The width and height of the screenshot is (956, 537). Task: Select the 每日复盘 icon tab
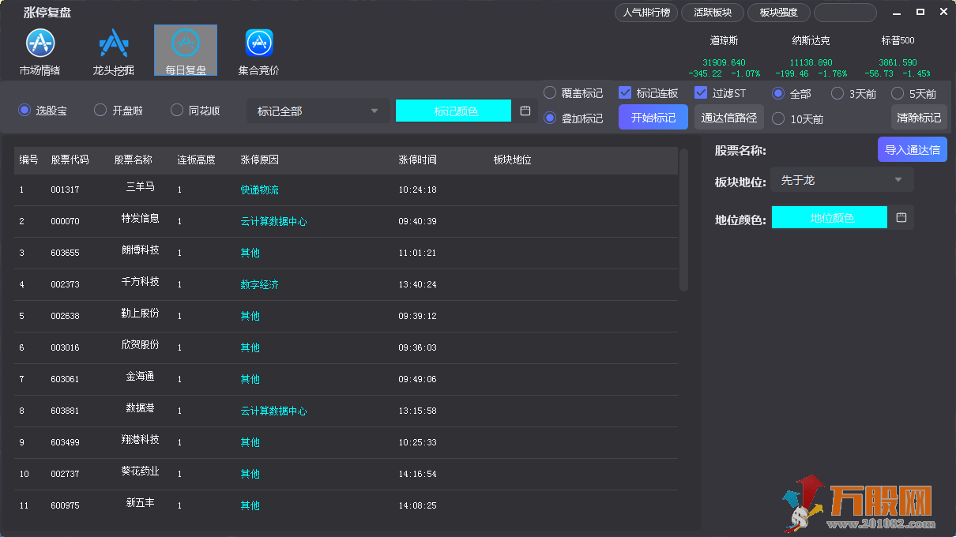tap(186, 51)
